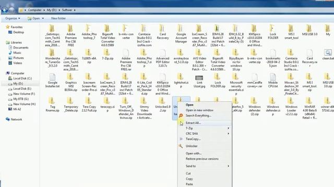Select the Card Recovery folder
This screenshot has width=334, height=187.
[162, 32]
